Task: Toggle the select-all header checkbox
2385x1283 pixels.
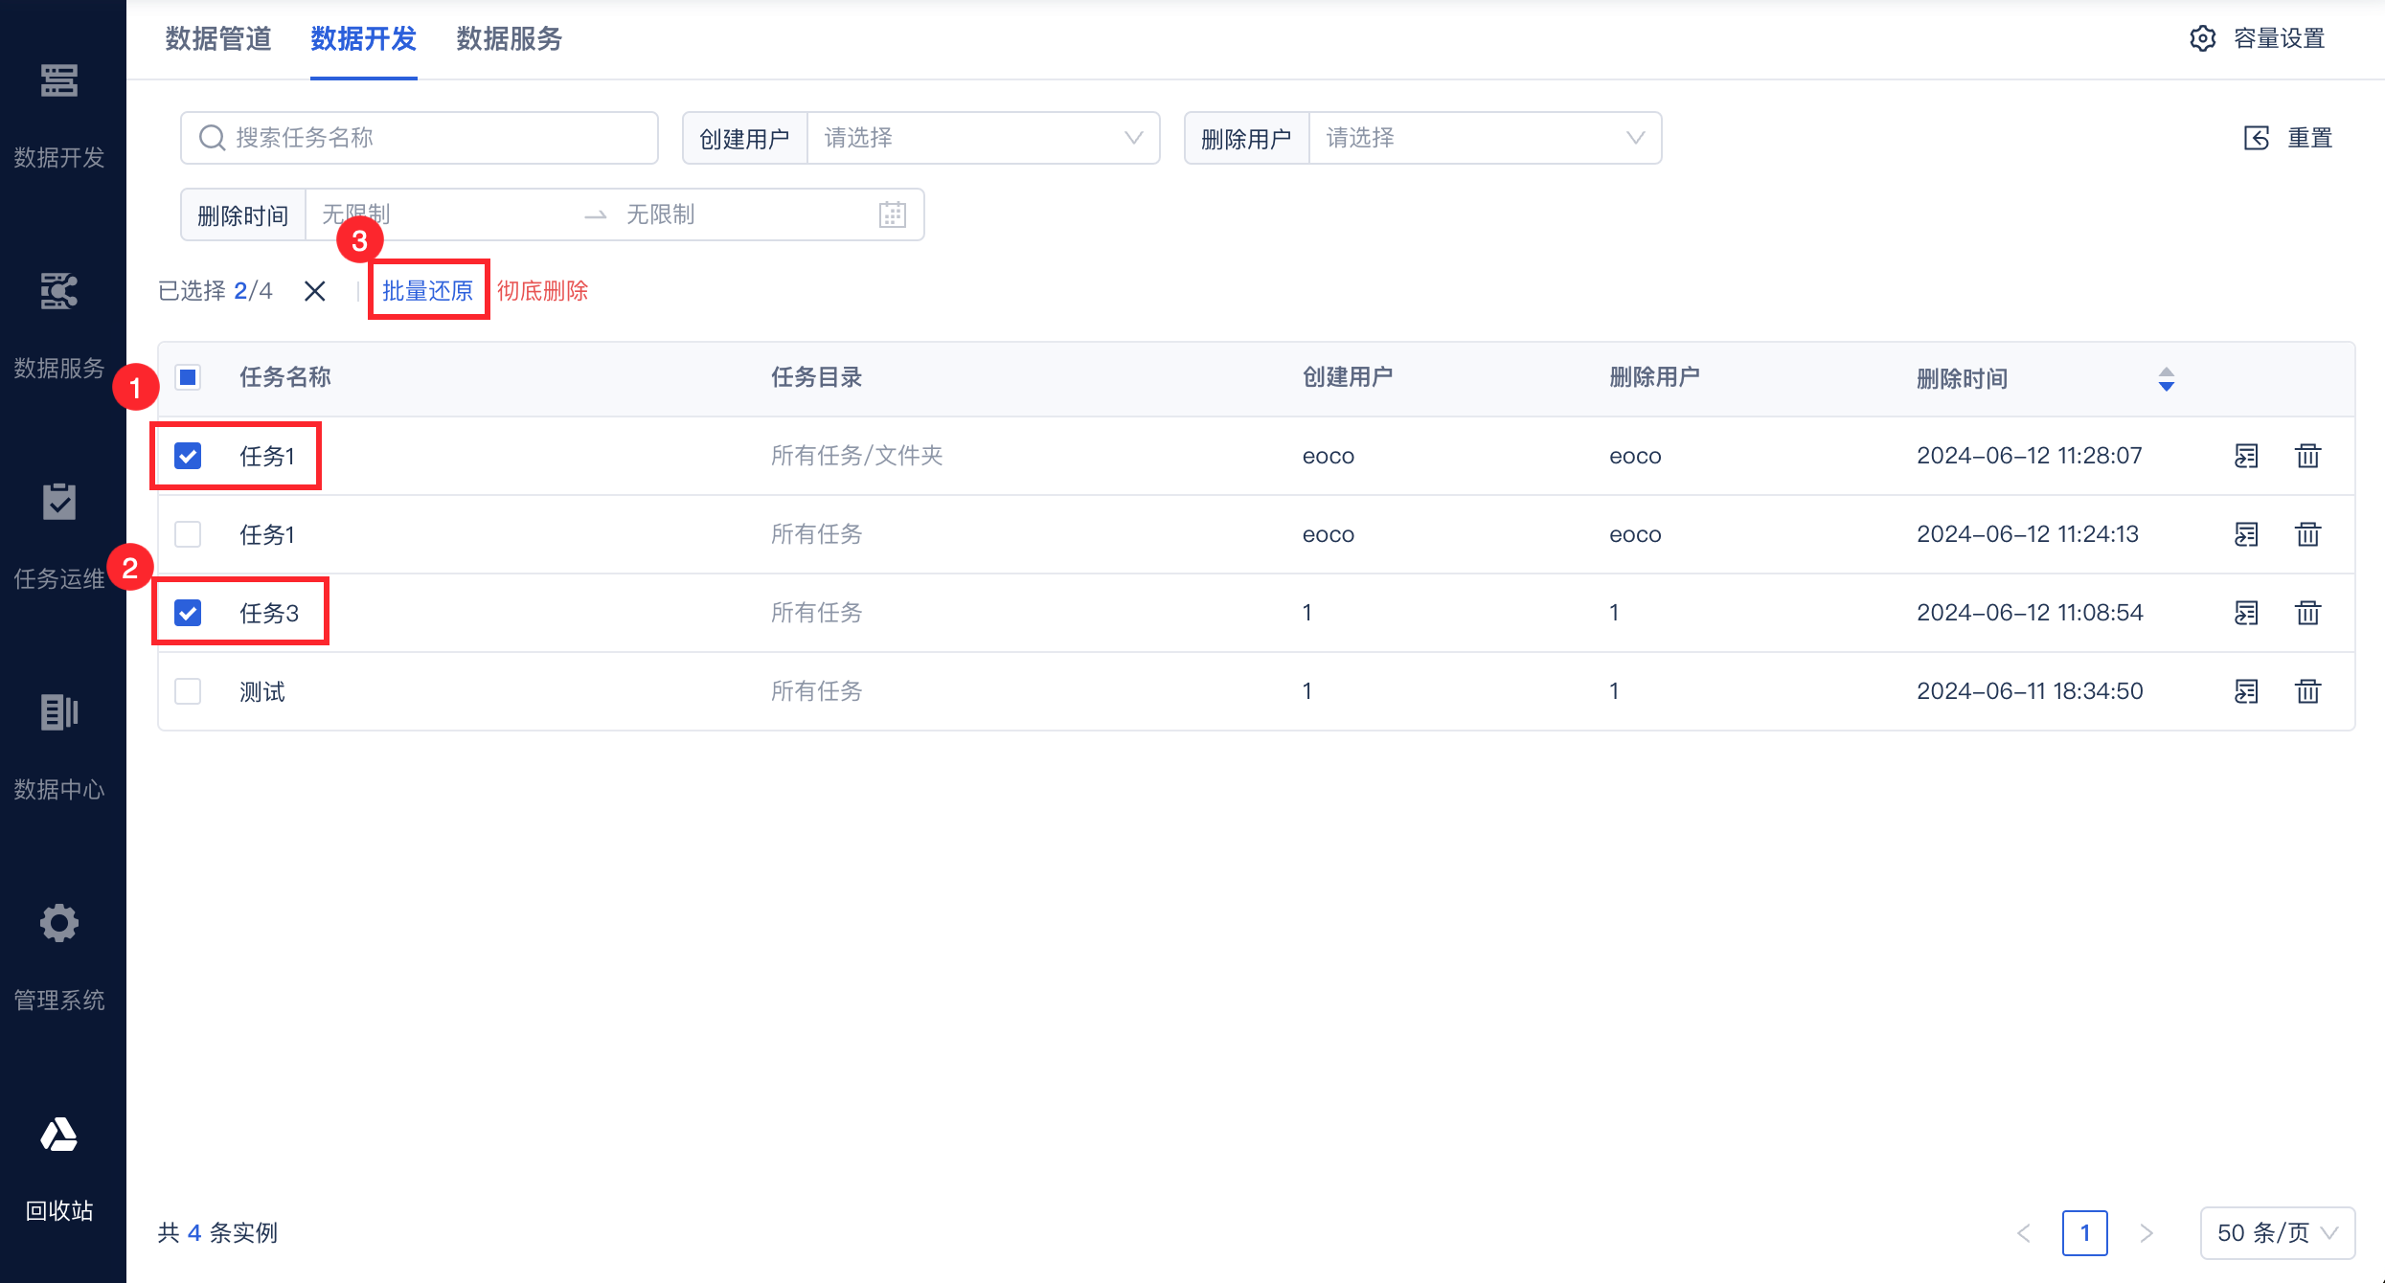Action: 188,377
